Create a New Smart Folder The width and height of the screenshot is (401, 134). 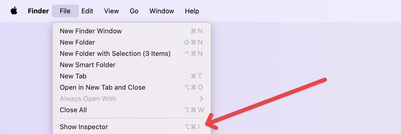88,65
